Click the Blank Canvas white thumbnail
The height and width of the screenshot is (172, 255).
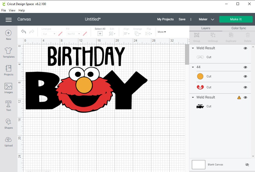click(198, 165)
